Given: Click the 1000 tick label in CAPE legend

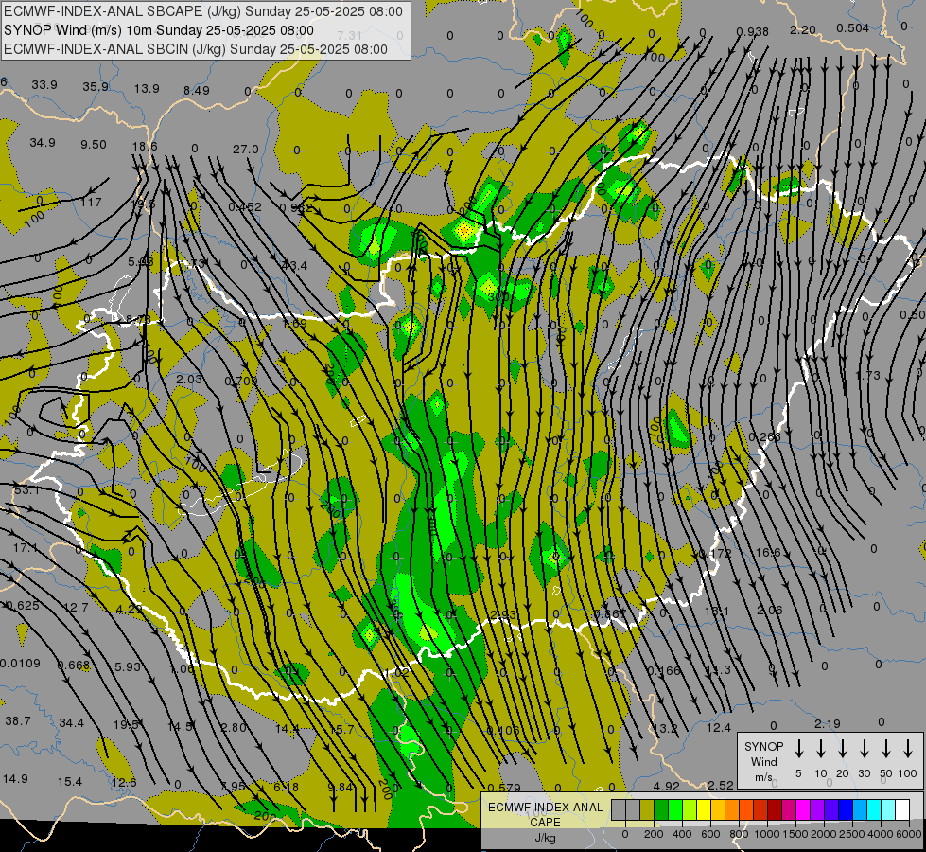Looking at the screenshot, I should pyautogui.click(x=766, y=834).
